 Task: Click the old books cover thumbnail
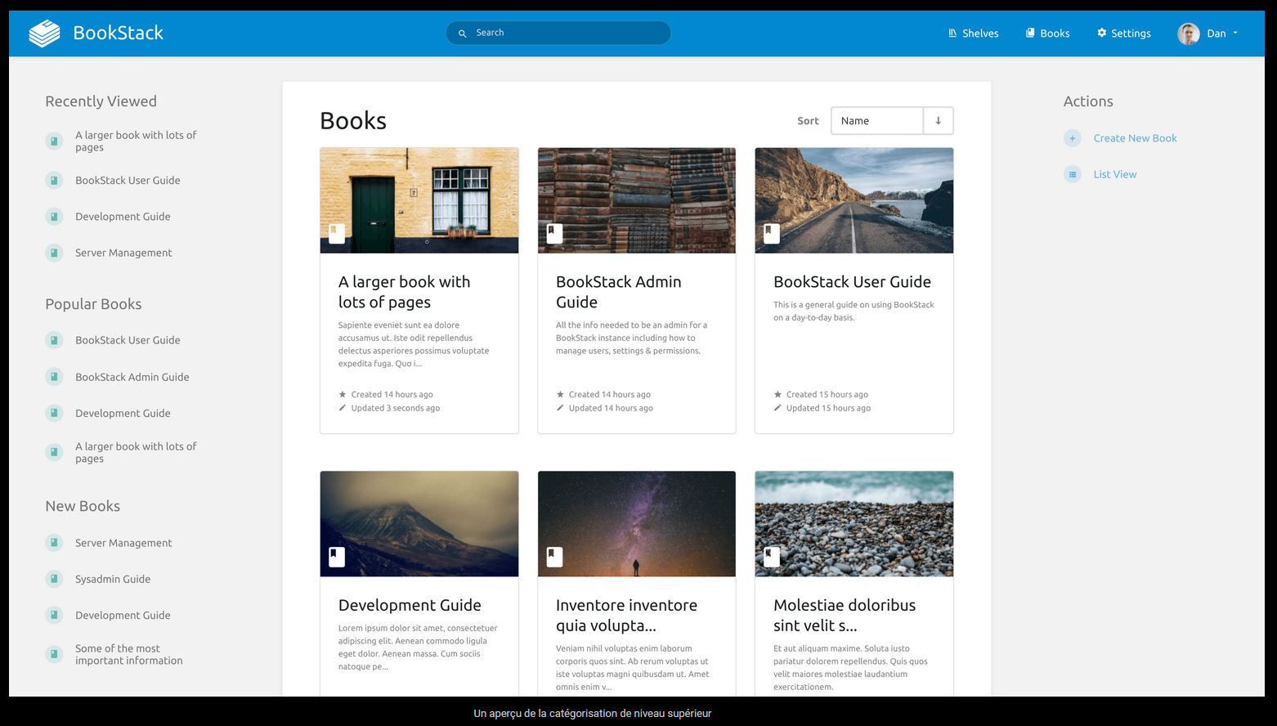(x=637, y=200)
